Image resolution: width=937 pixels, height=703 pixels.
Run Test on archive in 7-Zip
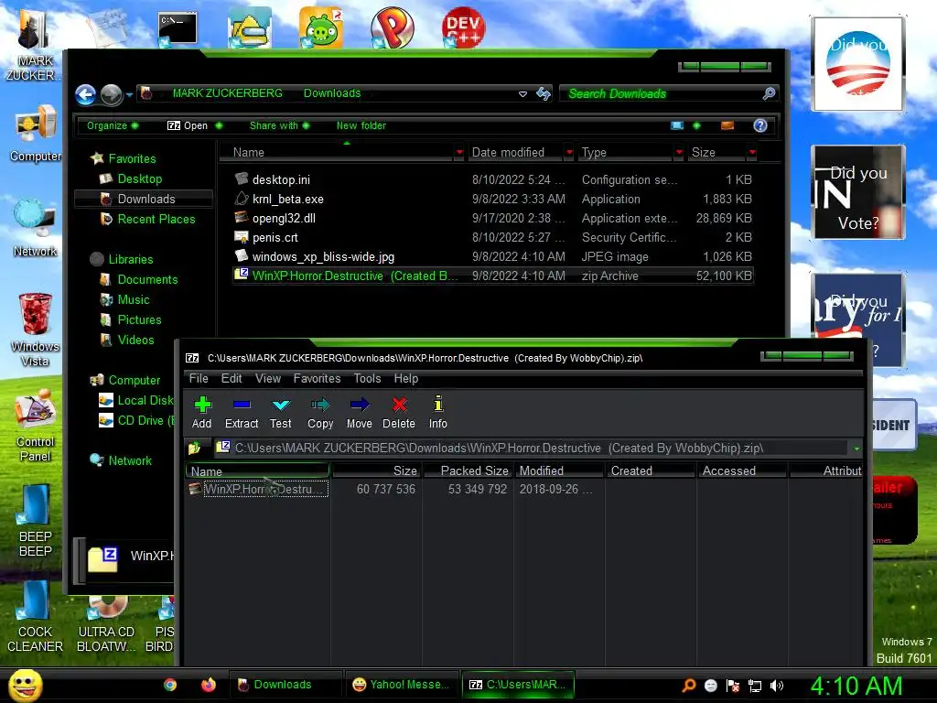point(280,412)
